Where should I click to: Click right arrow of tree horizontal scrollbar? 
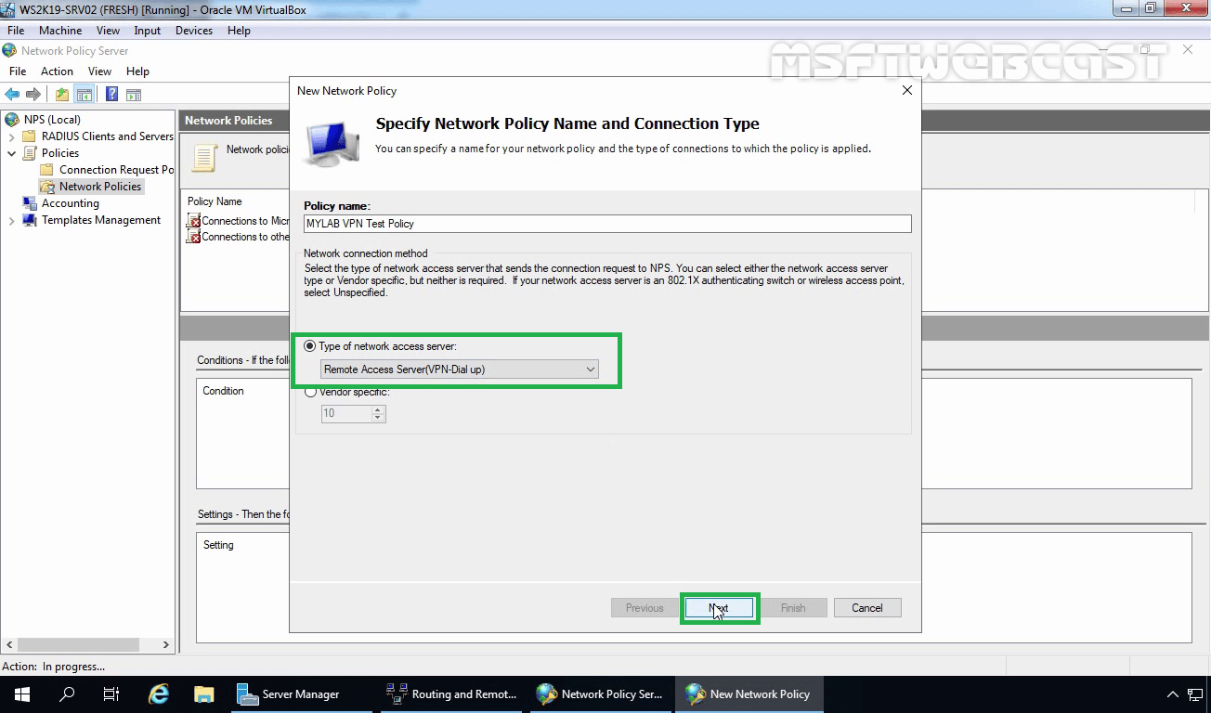pyautogui.click(x=166, y=644)
